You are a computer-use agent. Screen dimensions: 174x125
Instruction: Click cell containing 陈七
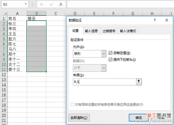17,44
